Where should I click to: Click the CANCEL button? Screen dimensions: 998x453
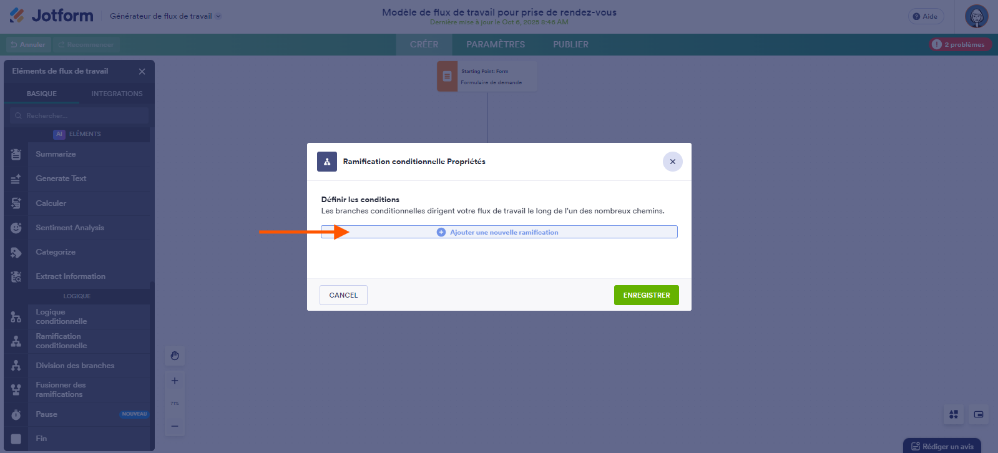point(343,295)
